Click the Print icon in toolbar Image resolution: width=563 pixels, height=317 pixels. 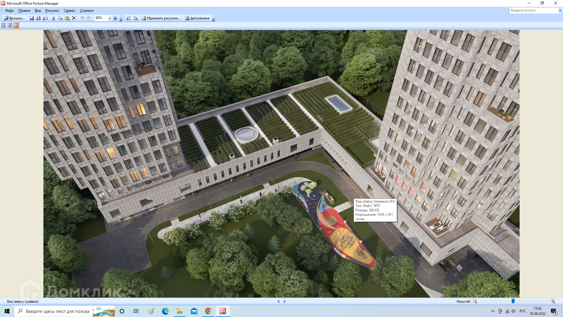[38, 18]
